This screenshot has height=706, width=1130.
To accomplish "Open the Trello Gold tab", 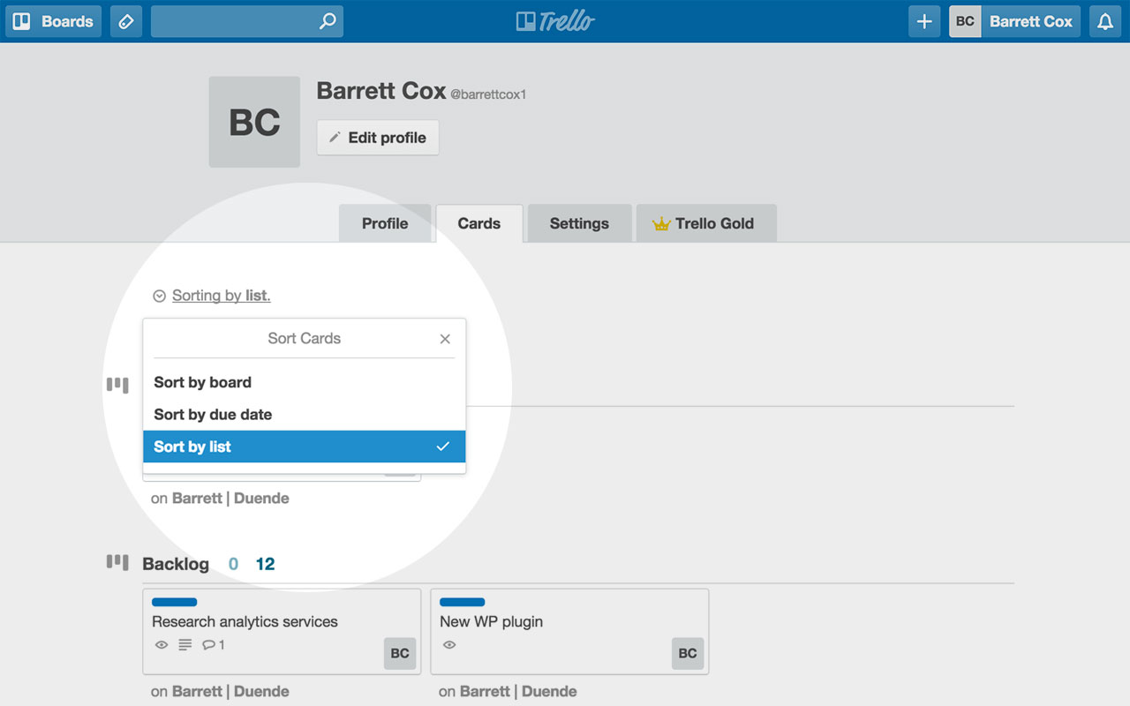I will (x=706, y=223).
